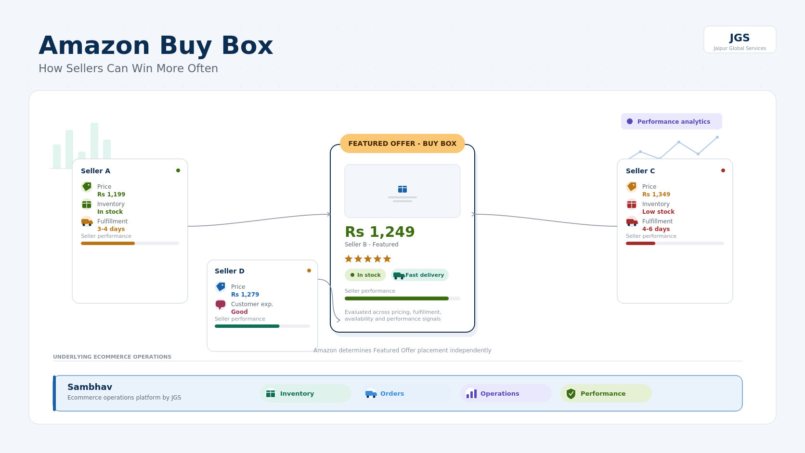
Task: Click the Performance analytics purple dot
Action: [x=630, y=121]
